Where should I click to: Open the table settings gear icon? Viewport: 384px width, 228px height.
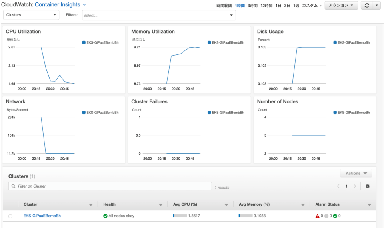pos(368,186)
